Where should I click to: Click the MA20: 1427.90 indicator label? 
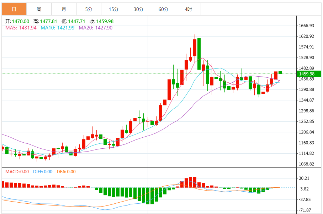[x=95, y=28]
